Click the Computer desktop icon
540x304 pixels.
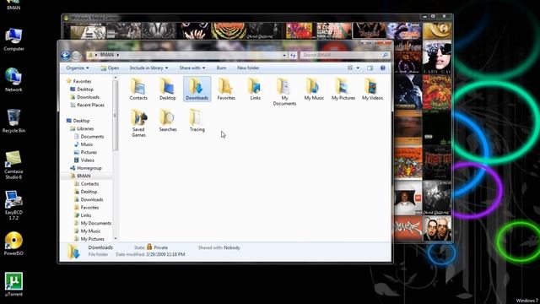(13, 40)
